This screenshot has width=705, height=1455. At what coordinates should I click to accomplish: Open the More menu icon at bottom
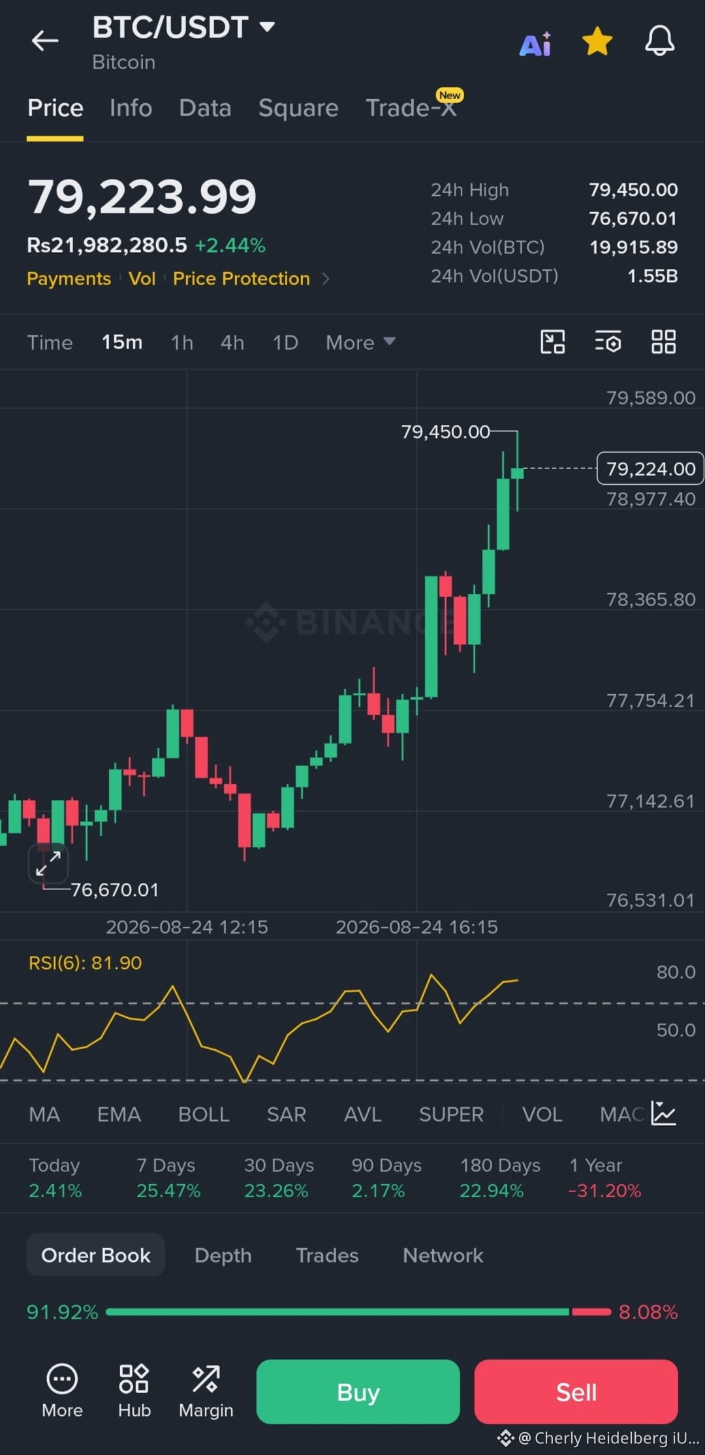[62, 1391]
